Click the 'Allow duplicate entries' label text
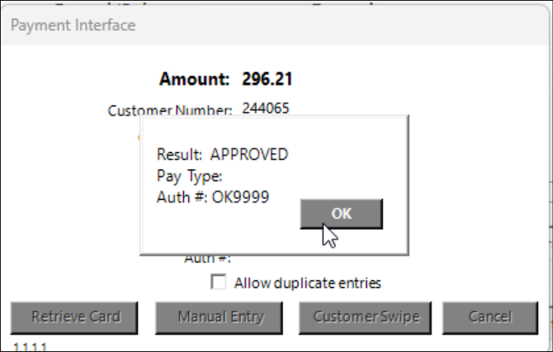The image size is (553, 352). point(307,283)
